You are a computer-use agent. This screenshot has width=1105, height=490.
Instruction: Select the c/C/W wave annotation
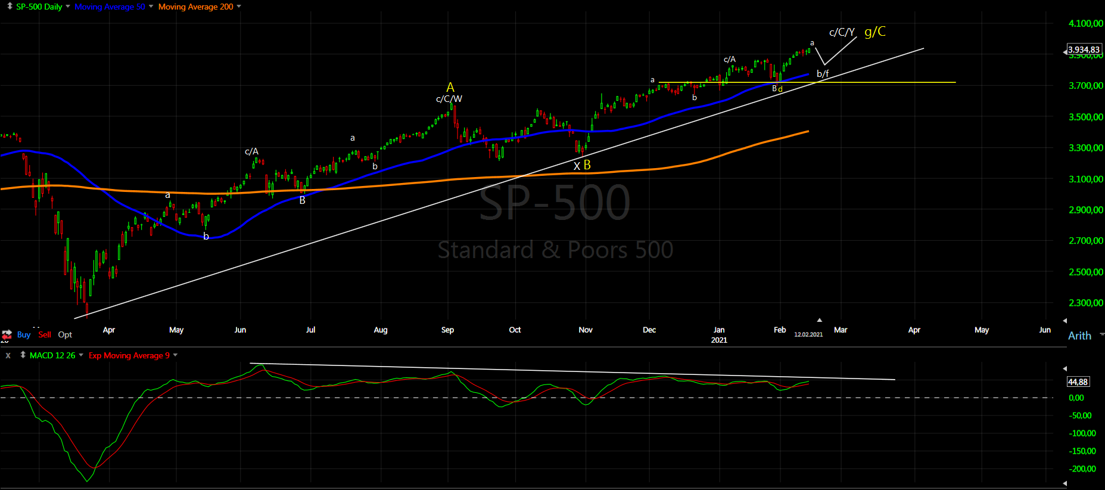(x=449, y=99)
